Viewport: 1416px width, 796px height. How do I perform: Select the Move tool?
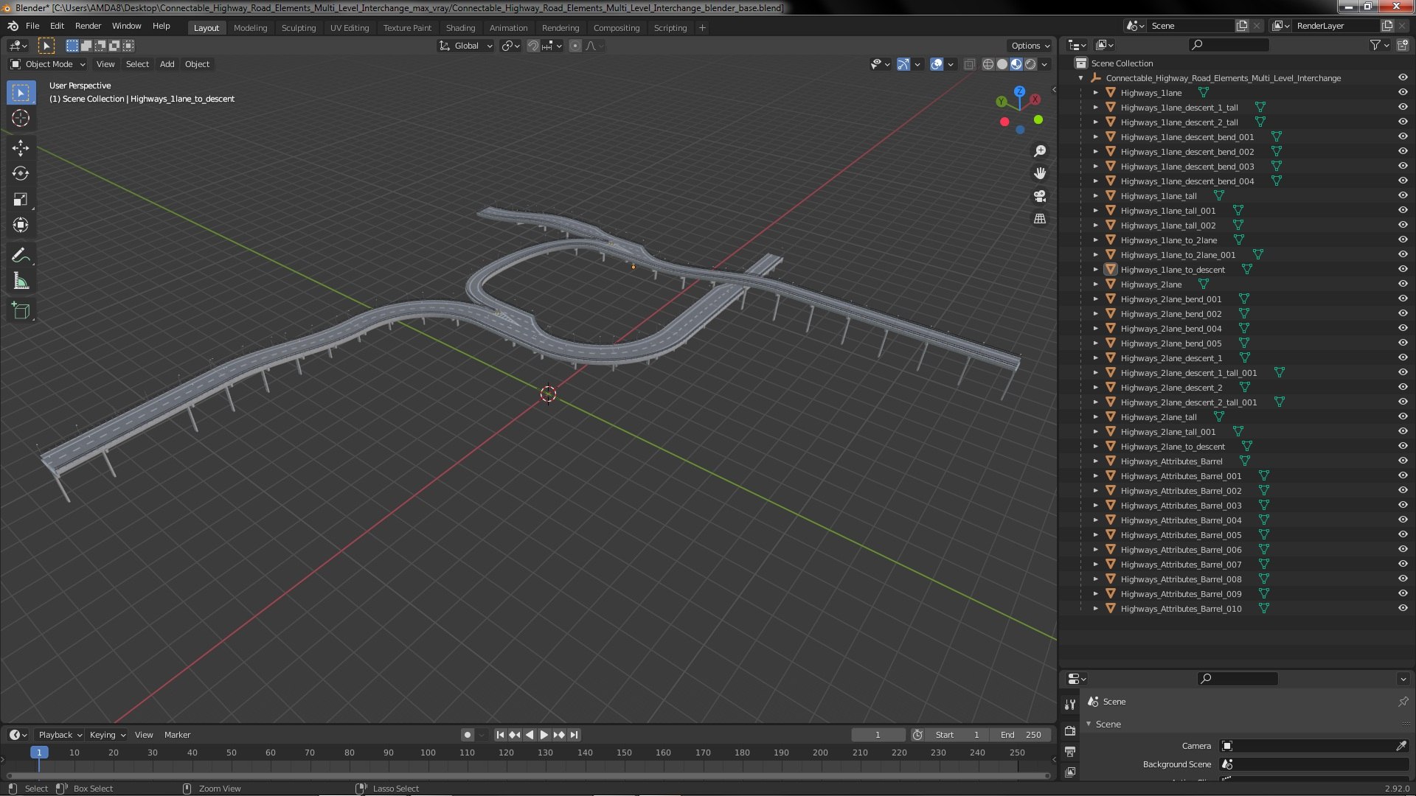pyautogui.click(x=21, y=148)
